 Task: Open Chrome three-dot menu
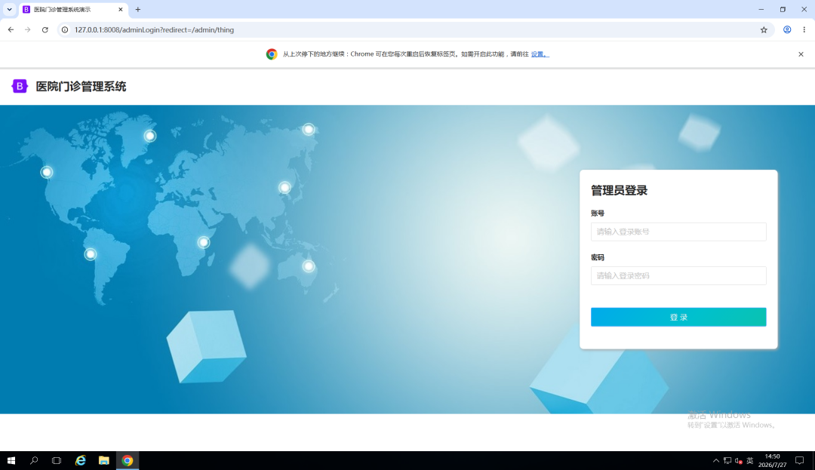click(804, 30)
